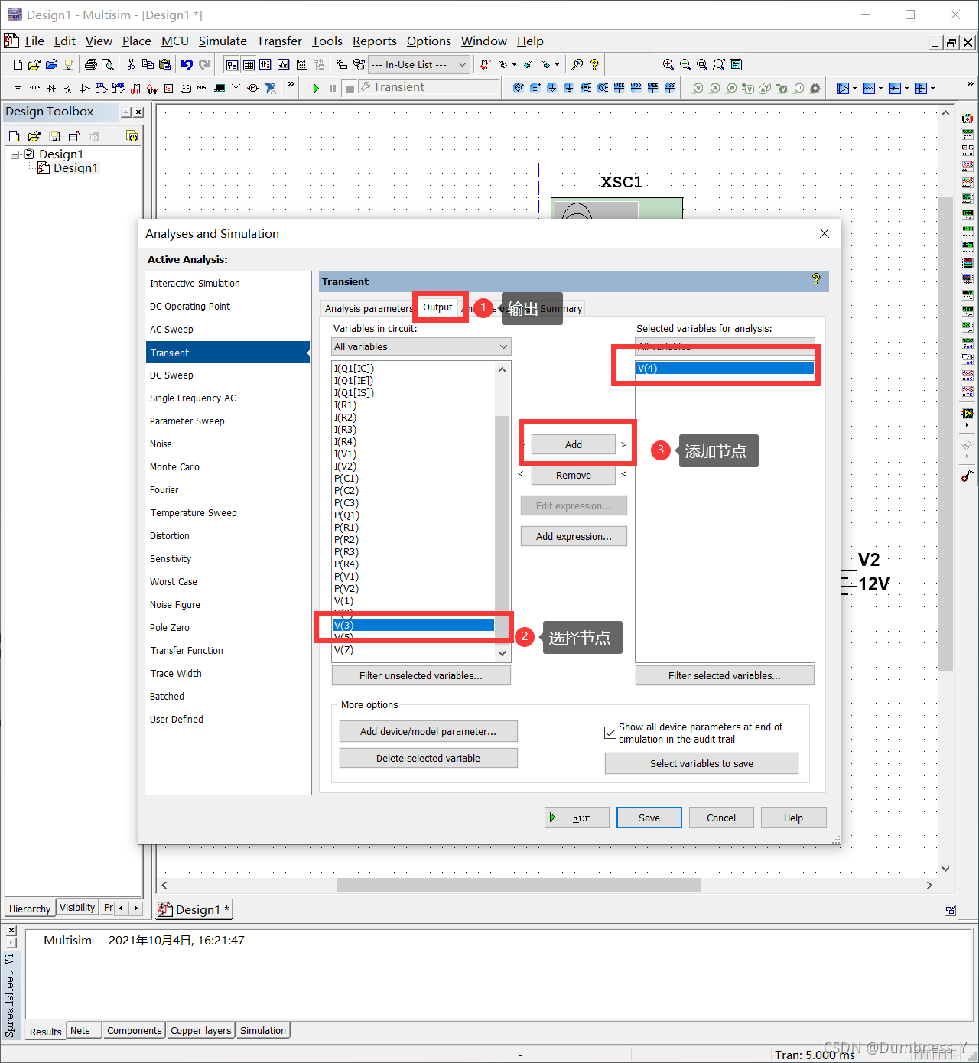This screenshot has width=979, height=1063.
Task: Open the Reports menu
Action: (x=375, y=41)
